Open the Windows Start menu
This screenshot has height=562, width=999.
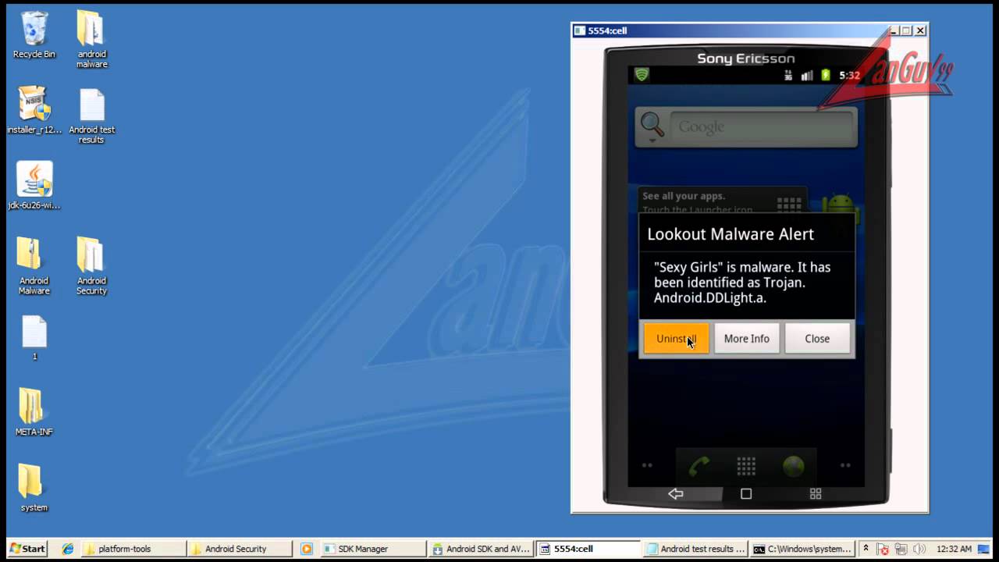point(27,549)
